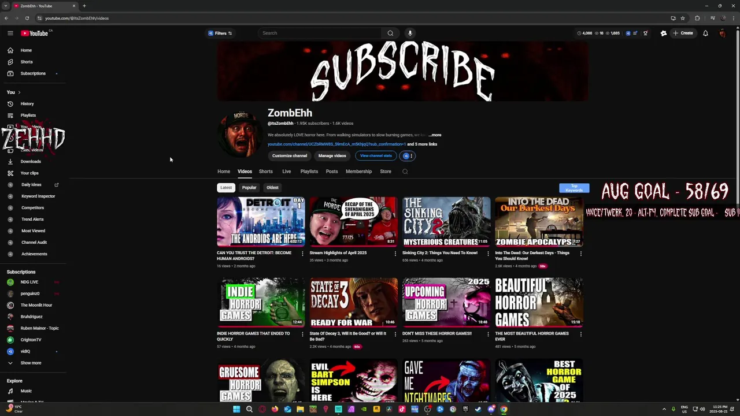This screenshot has width=740, height=416.
Task: Click the search magnifier button
Action: 390,33
